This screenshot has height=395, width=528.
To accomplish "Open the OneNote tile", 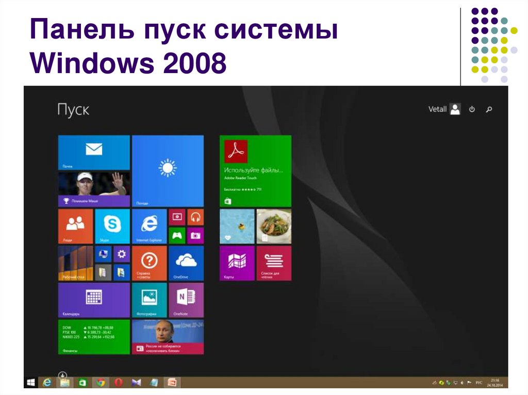I will point(186,300).
